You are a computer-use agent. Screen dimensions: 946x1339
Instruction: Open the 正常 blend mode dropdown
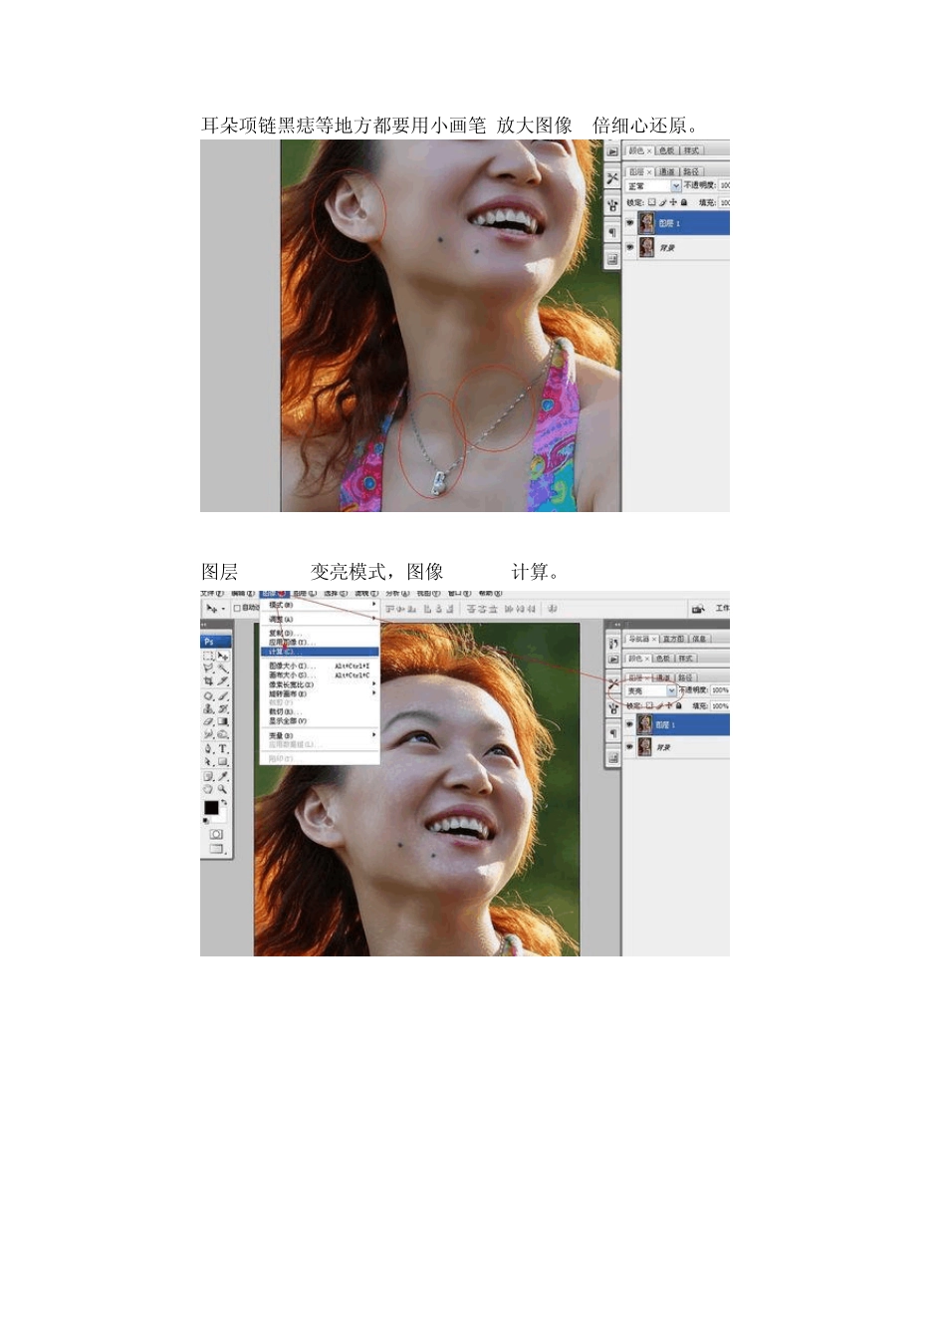pos(653,186)
